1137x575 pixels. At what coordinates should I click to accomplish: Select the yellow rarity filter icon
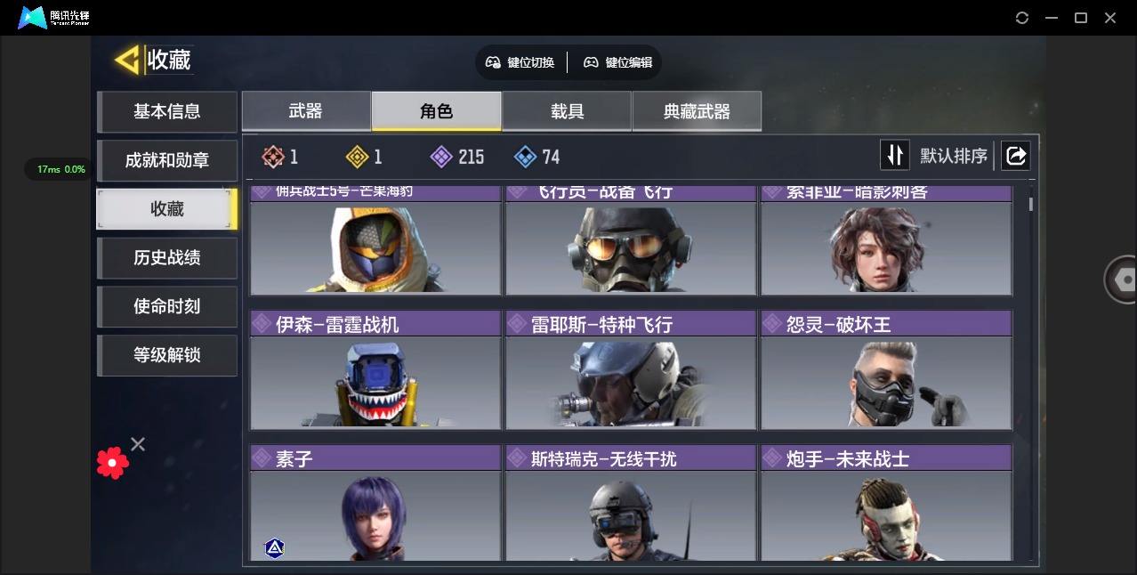pos(357,158)
